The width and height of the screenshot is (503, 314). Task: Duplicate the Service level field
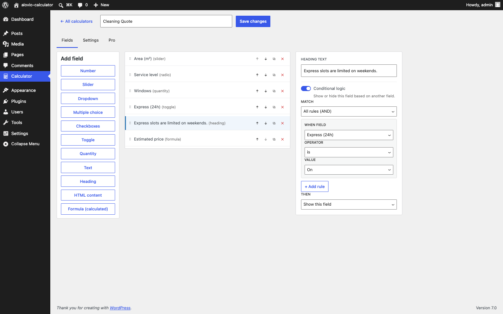click(274, 75)
